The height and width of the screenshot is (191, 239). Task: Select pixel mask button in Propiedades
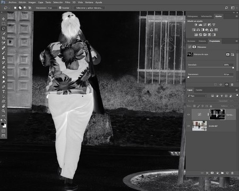(x=228, y=54)
